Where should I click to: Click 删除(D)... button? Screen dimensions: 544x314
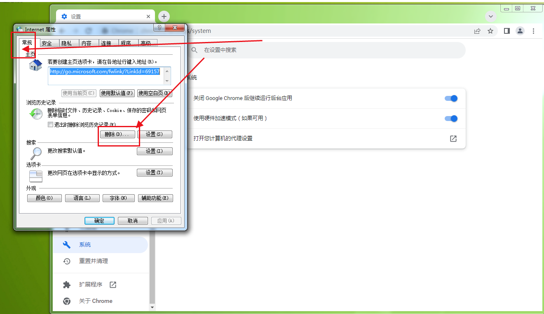(x=117, y=135)
